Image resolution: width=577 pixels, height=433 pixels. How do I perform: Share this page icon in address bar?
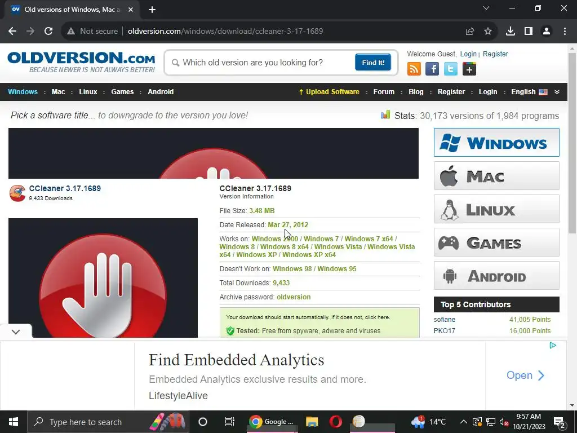(x=470, y=32)
